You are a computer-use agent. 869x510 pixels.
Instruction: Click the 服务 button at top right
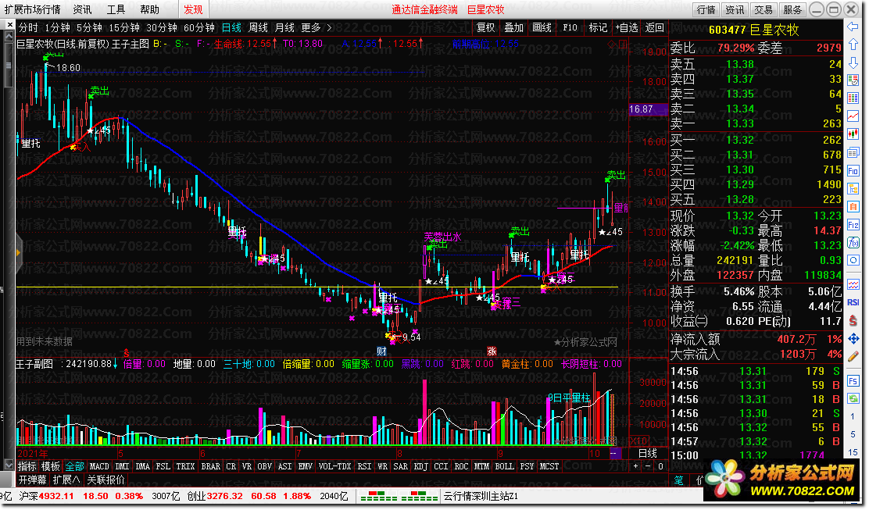click(792, 10)
